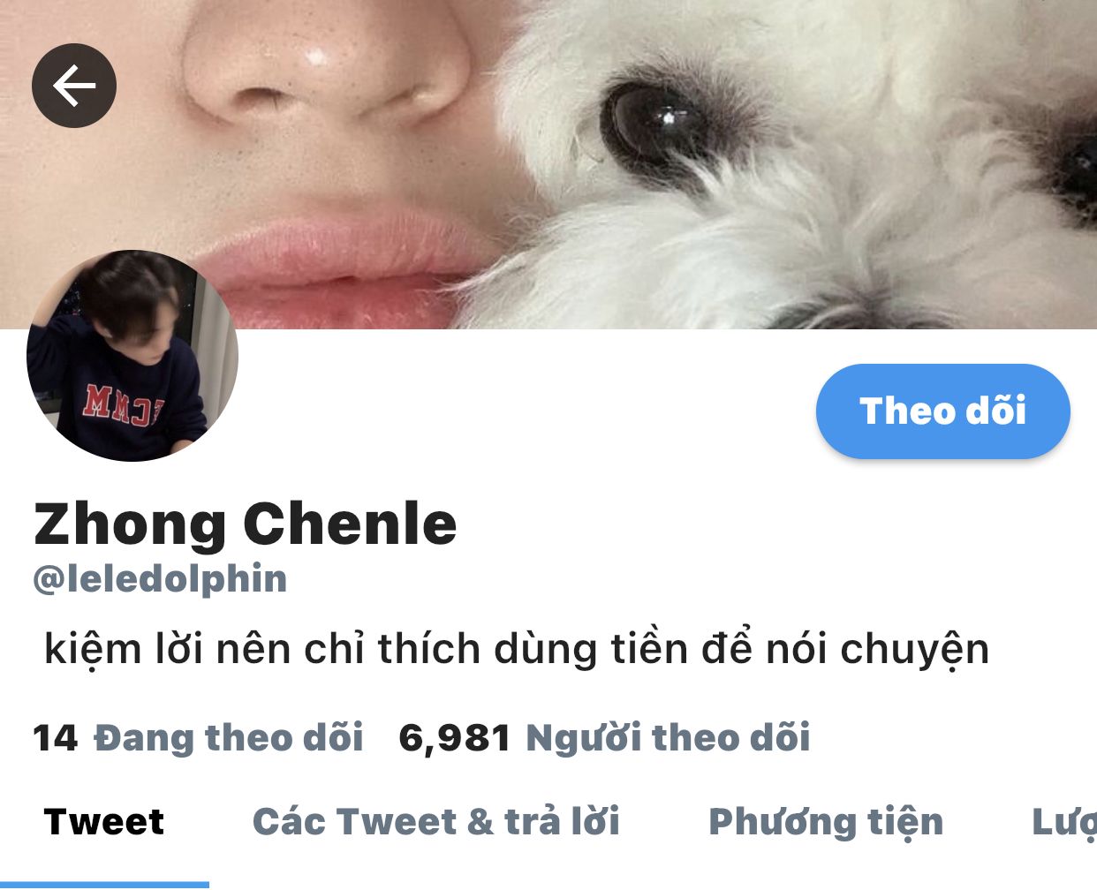View the Người theo dõi list

pyautogui.click(x=668, y=738)
